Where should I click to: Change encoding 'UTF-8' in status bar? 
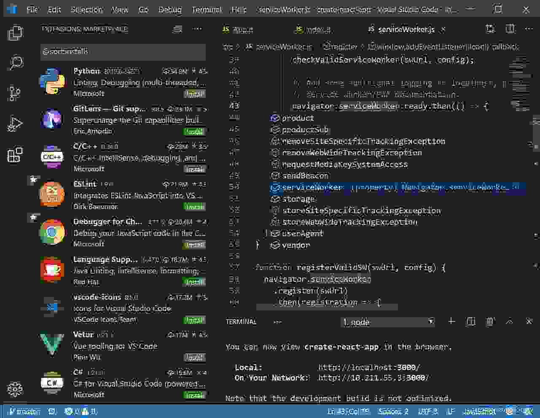(428, 411)
